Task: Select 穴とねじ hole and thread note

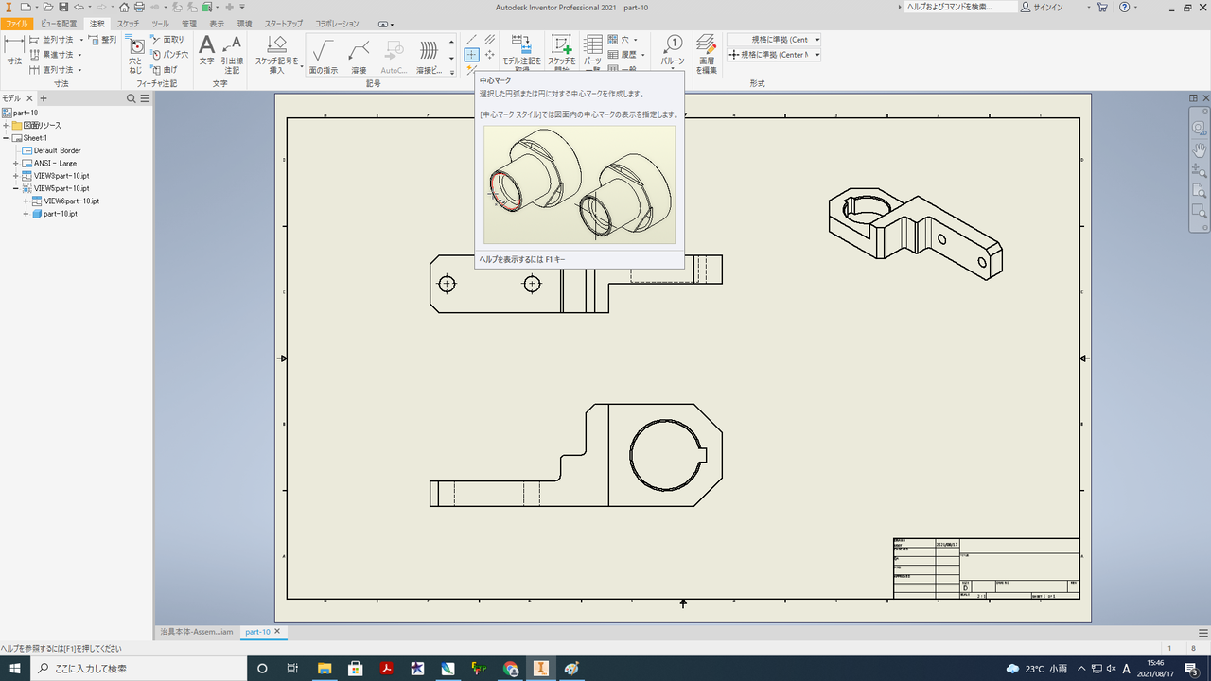Action: [136, 55]
